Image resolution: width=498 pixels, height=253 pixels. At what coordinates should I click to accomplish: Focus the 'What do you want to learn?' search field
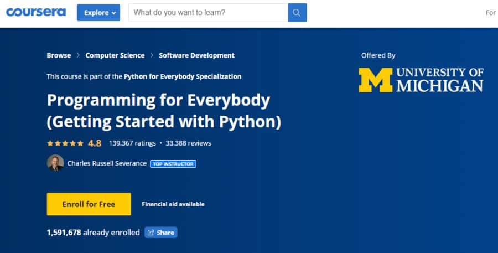coord(209,13)
